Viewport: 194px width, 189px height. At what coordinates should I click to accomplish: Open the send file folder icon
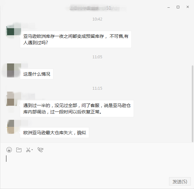point(19,150)
